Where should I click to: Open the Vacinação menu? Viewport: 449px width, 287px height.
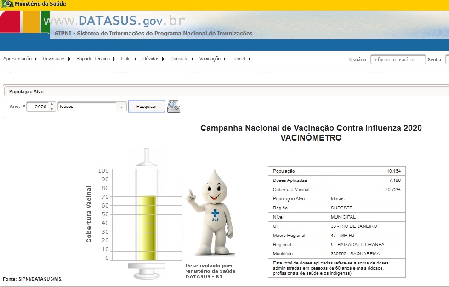[212, 59]
